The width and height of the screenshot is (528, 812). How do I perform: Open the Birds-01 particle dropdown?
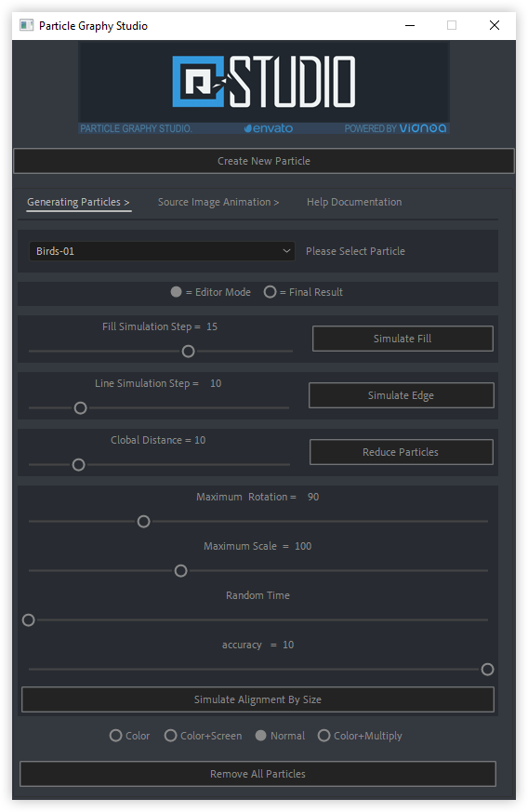pyautogui.click(x=162, y=251)
